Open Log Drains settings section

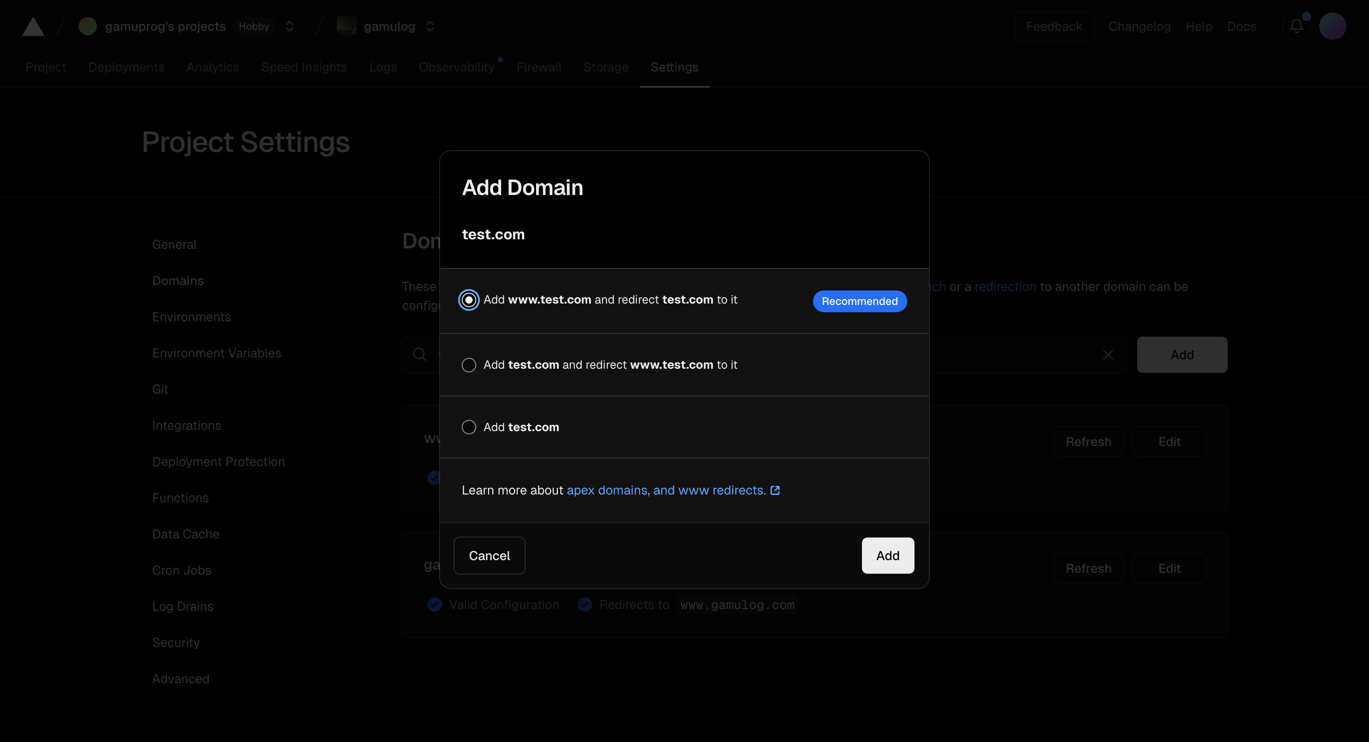183,606
